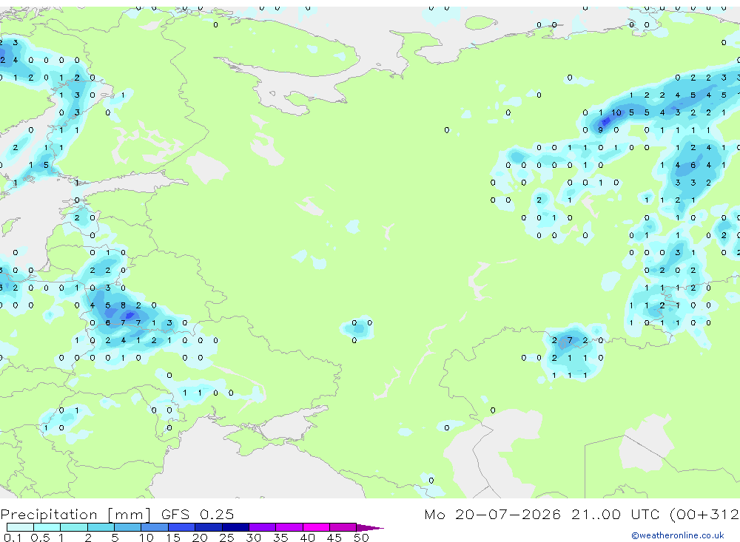
Task: Click the "Precipitation" title word
Action: point(49,514)
